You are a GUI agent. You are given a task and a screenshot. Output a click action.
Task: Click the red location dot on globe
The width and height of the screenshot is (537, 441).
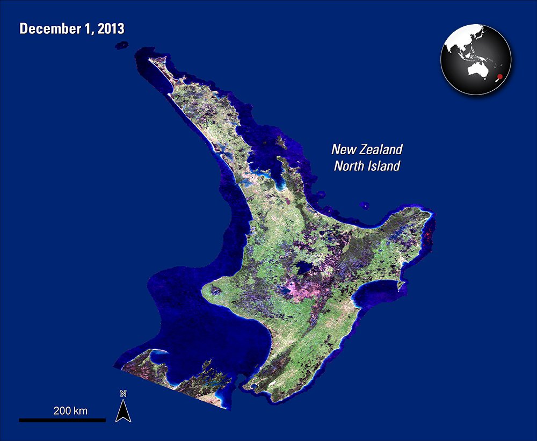pyautogui.click(x=499, y=76)
